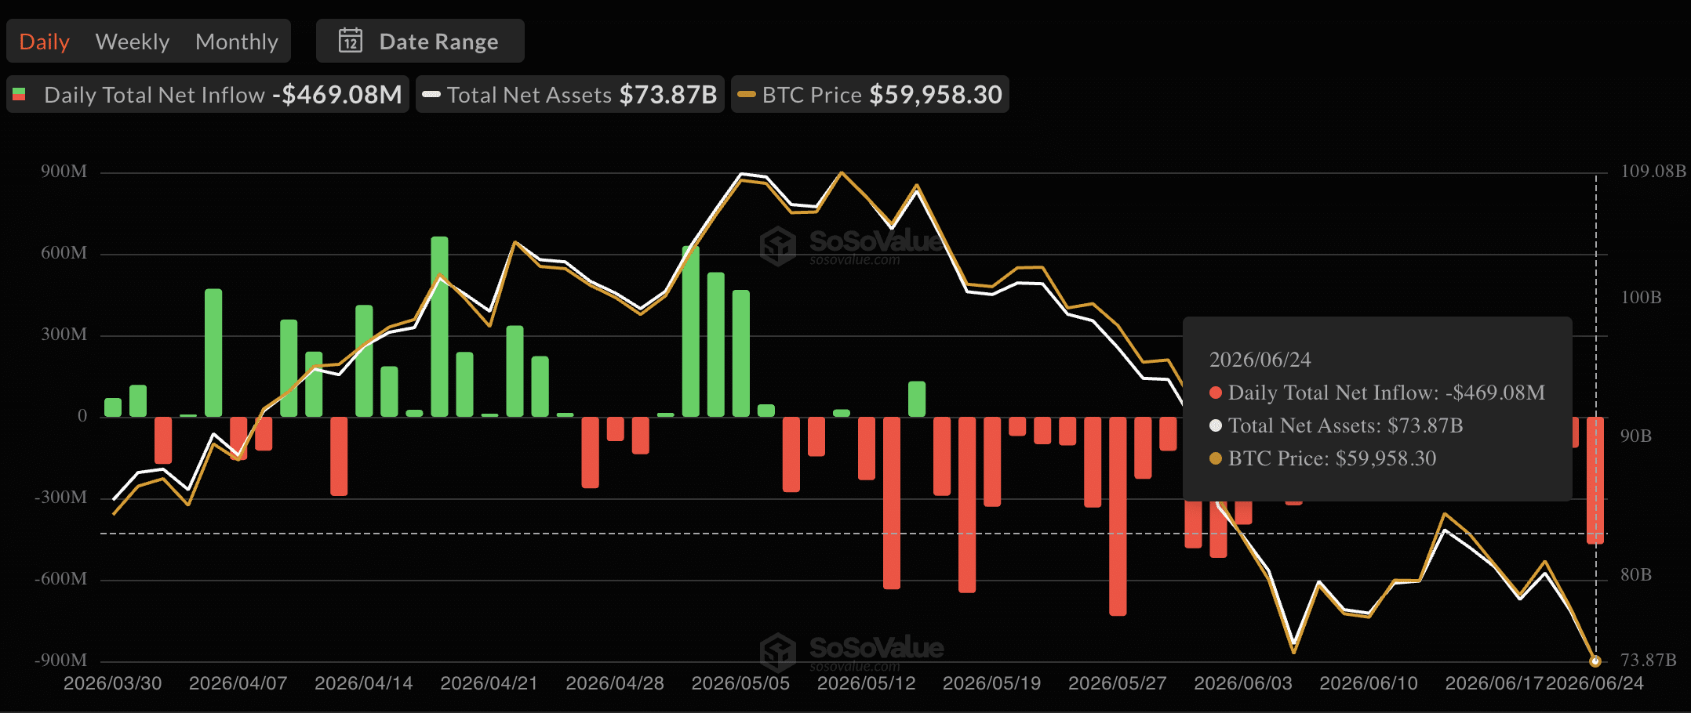Click the 73.87B right axis label
The width and height of the screenshot is (1691, 713).
point(1649,661)
